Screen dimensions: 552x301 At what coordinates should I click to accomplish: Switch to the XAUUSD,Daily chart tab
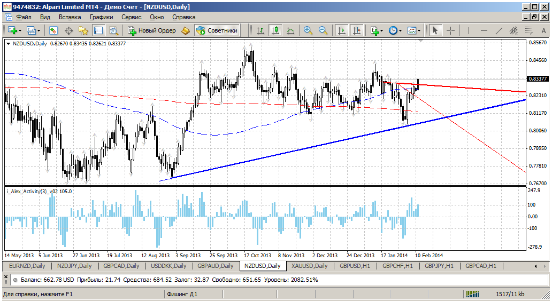pos(310,266)
